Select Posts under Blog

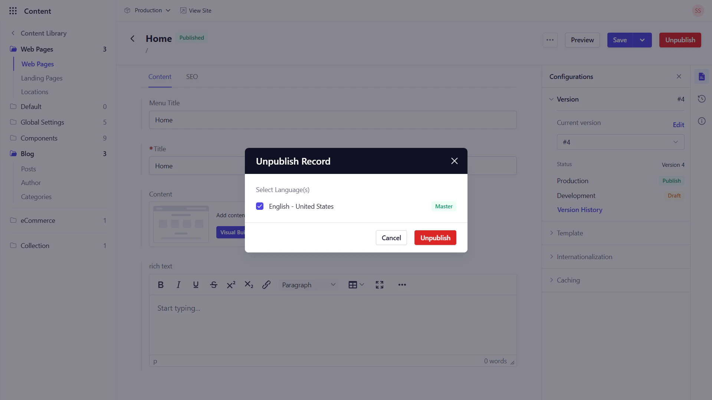(x=29, y=169)
